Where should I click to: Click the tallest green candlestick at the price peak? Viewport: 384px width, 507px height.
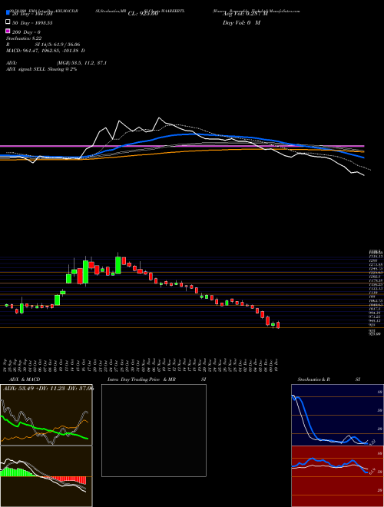118,265
